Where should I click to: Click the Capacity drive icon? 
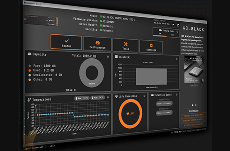click(30, 54)
